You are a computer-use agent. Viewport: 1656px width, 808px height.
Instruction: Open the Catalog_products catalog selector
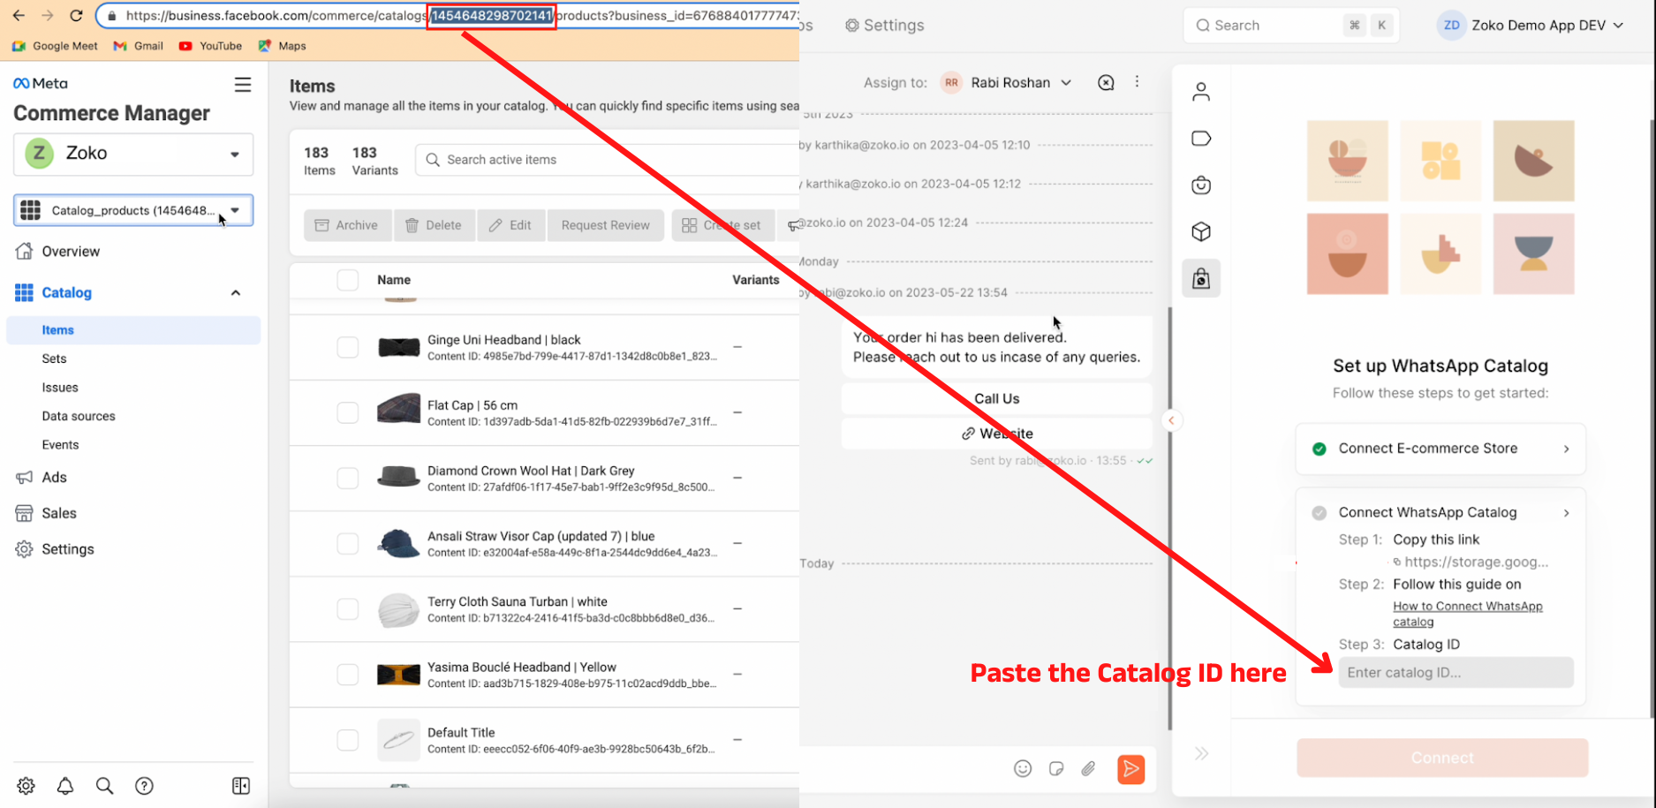pos(133,210)
